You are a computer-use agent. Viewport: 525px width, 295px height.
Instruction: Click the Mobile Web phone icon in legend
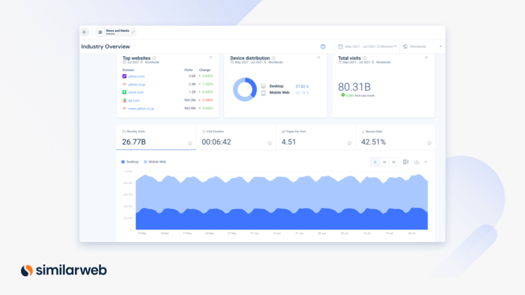point(264,93)
